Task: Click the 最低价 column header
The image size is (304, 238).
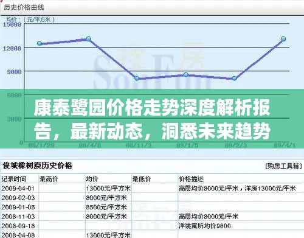Action: click(x=142, y=179)
